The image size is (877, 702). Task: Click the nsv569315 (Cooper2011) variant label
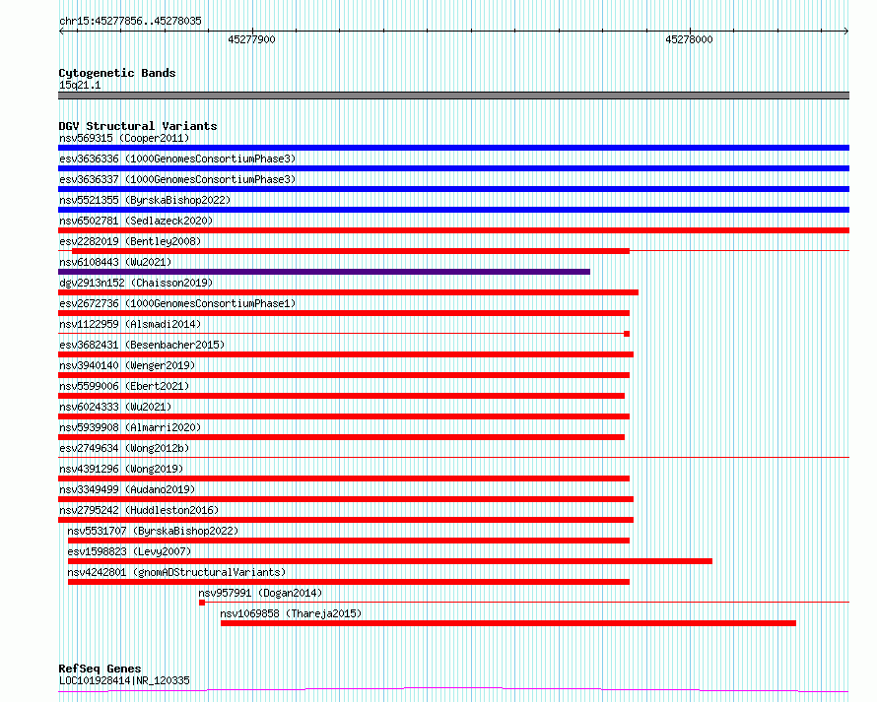pyautogui.click(x=124, y=138)
